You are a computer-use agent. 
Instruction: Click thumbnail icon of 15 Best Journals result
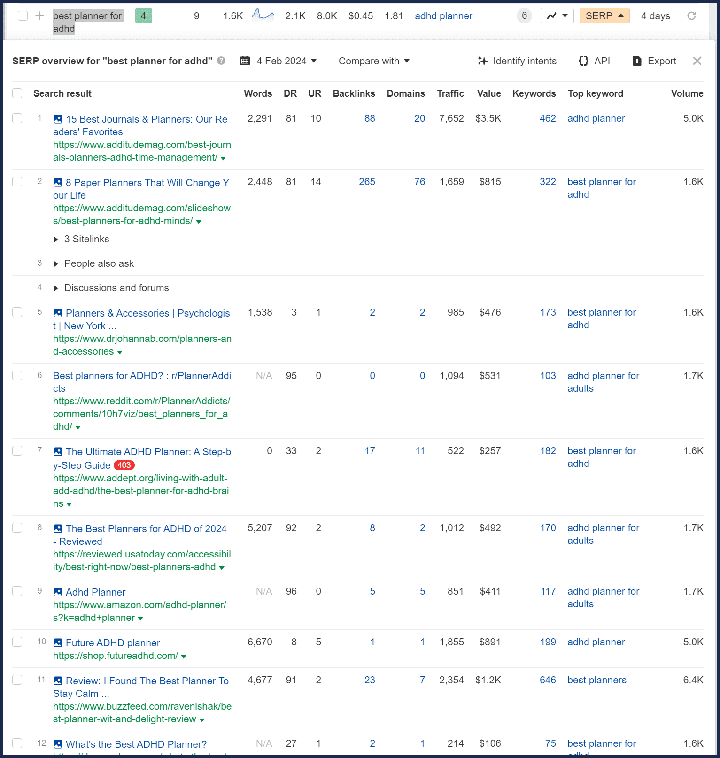58,119
